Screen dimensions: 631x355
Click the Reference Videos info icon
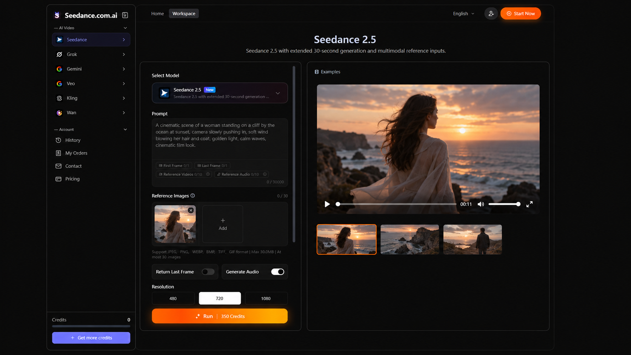pyautogui.click(x=208, y=174)
